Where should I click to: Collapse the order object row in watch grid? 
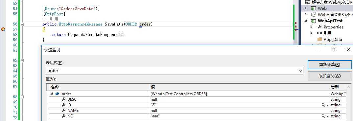(x=52, y=94)
